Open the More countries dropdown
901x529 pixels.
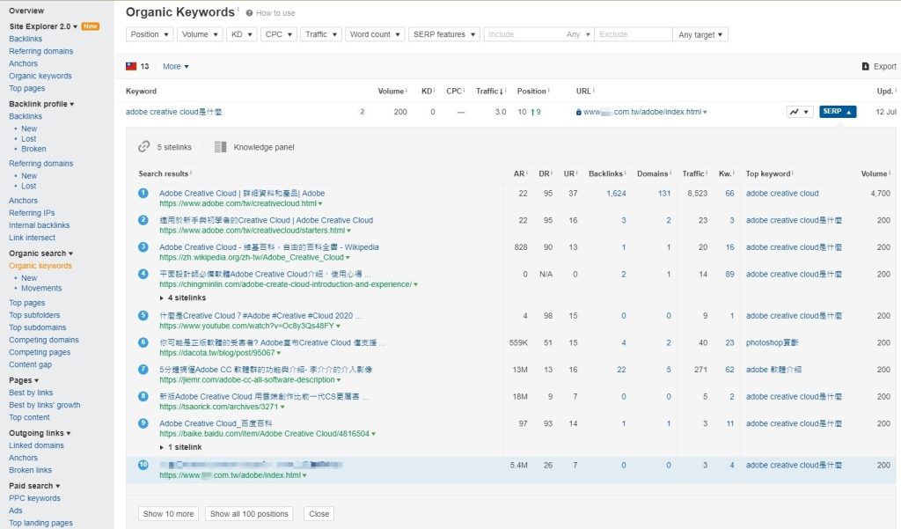click(175, 67)
